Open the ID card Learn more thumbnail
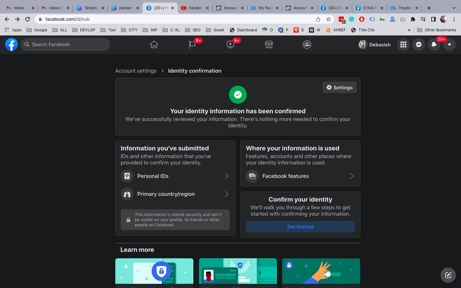Screen dimensions: 461x288 click(x=238, y=273)
